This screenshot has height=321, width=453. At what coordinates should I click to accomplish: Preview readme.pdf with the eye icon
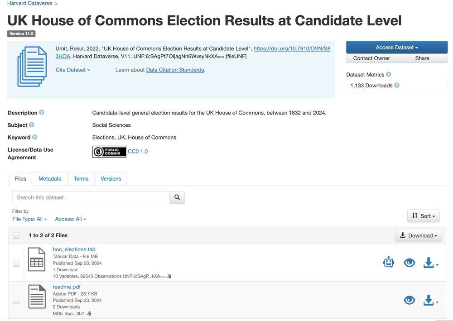coord(410,300)
